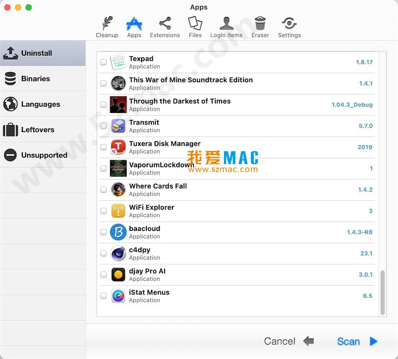Click the Cancel button label
The width and height of the screenshot is (398, 359).
(280, 341)
